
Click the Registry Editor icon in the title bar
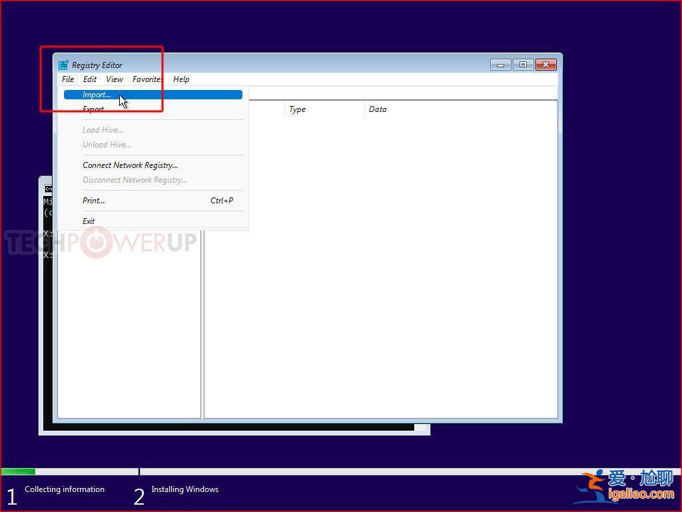(x=63, y=65)
